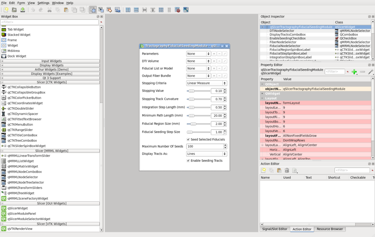Viewport: 375px width, 237px height.
Task: Toggle Enable Seeding Tracts checkbox
Action: [x=188, y=161]
